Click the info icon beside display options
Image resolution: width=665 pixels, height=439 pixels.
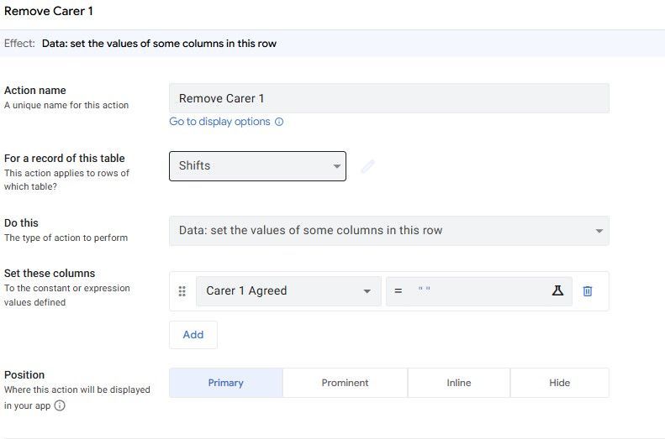coord(279,122)
